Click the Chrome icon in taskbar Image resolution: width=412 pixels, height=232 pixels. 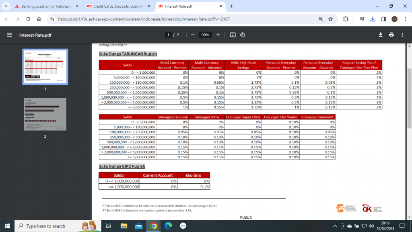(153, 226)
